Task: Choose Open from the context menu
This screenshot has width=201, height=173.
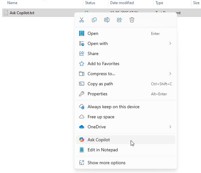Action: click(126, 33)
